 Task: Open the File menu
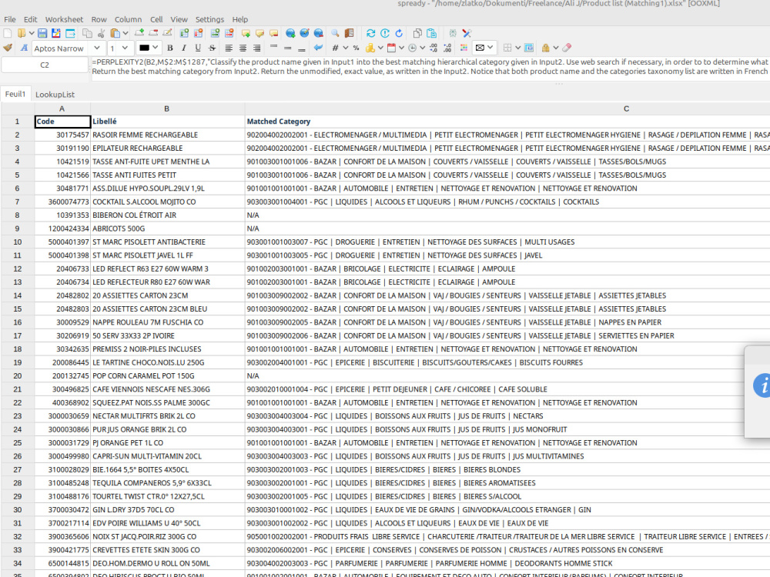pyautogui.click(x=10, y=19)
